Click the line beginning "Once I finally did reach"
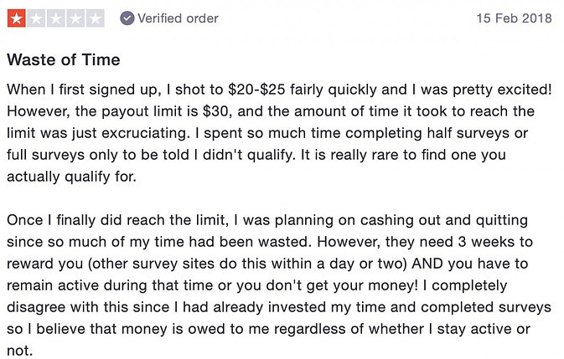This screenshot has height=359, width=564. pyautogui.click(x=267, y=220)
